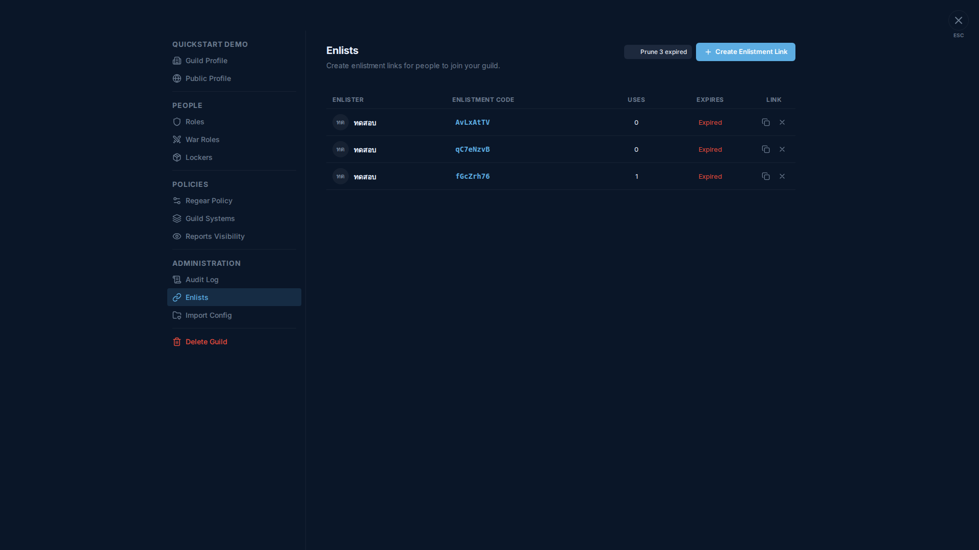
Task: Click the Lockers box icon
Action: 177,157
